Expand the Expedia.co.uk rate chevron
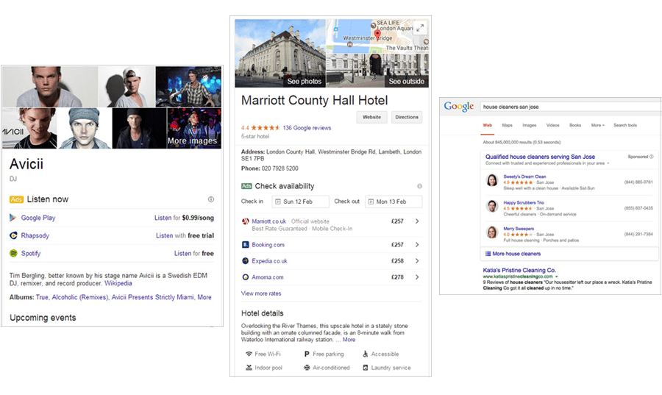Viewport: 662px width, 395px height. 417,261
